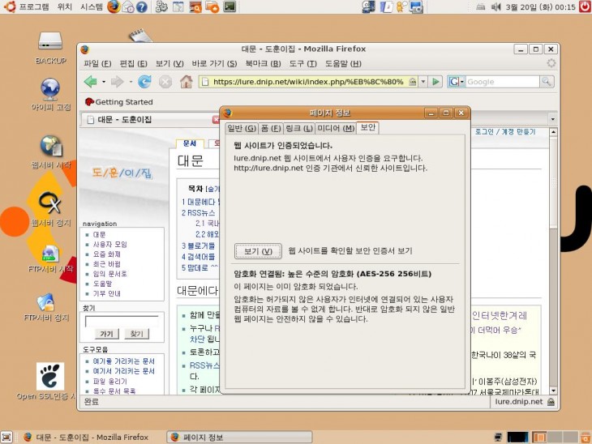This screenshot has width=592, height=444.
Task: Click the page's vertical scrollbar up arrow
Action: click(553, 132)
